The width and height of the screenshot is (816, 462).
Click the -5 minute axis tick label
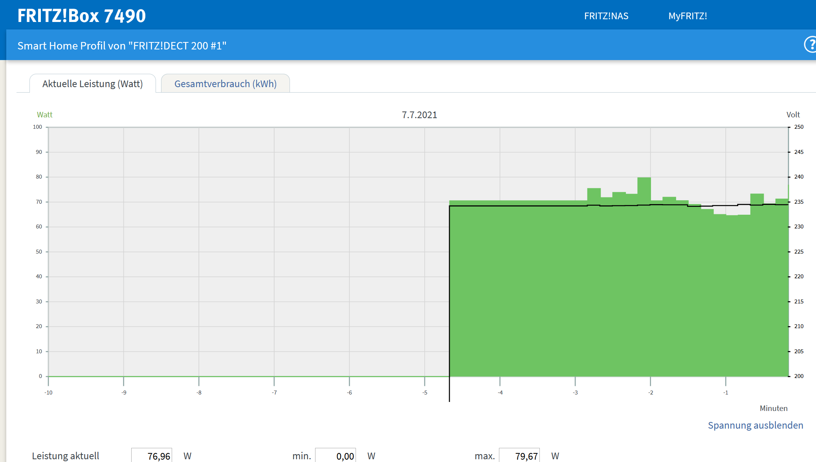425,393
